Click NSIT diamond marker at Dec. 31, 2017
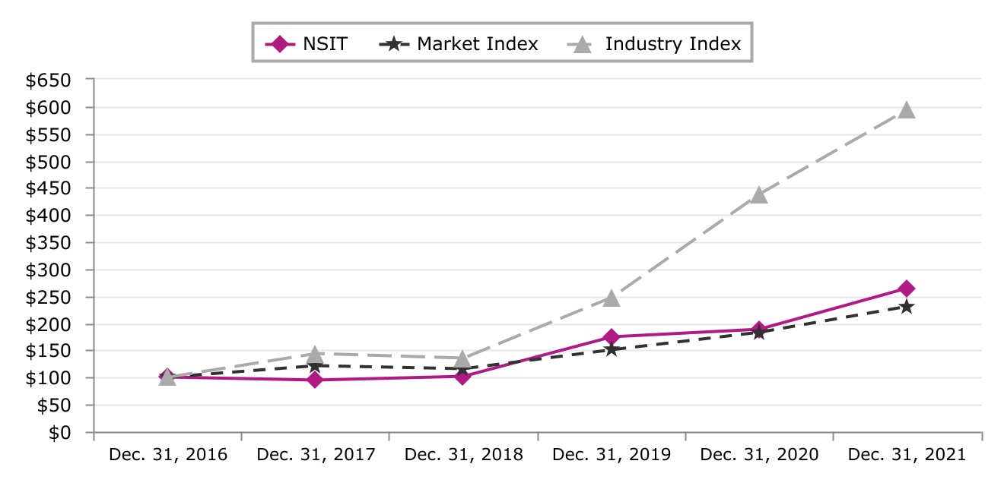This screenshot has height=486, width=1004. (315, 380)
